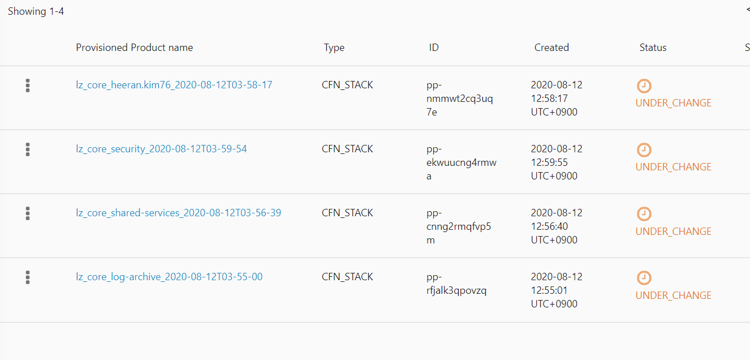This screenshot has height=360, width=750.
Task: Open lz_core_log-archive_2020-08-12T03-55-00 link
Action: [169, 277]
